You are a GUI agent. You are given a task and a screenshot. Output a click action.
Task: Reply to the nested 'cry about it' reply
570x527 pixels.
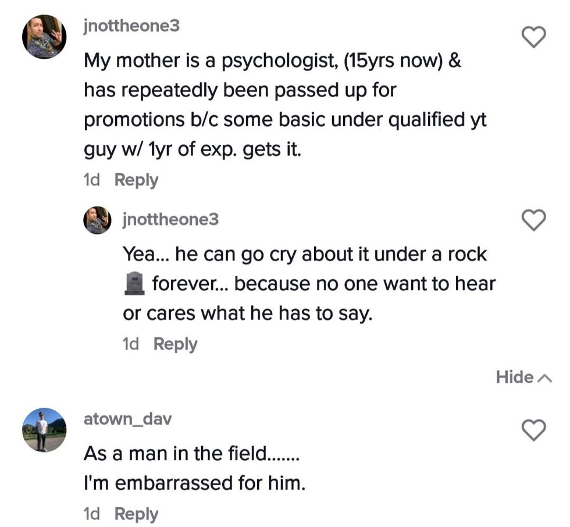(x=175, y=344)
